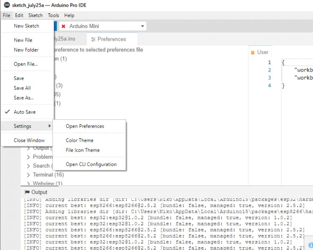
Task: Select Open File... menu entry
Action: (28, 64)
